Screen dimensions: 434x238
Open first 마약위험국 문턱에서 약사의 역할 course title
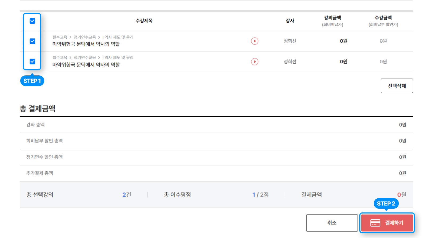pos(86,44)
